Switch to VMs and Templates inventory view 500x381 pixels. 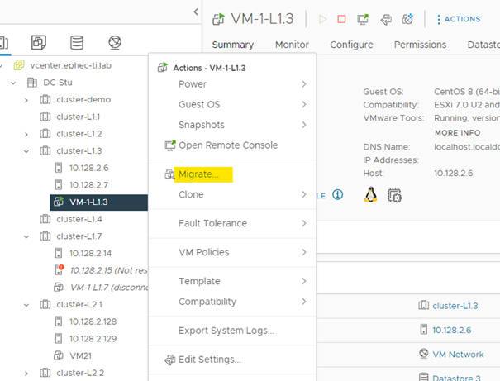39,42
